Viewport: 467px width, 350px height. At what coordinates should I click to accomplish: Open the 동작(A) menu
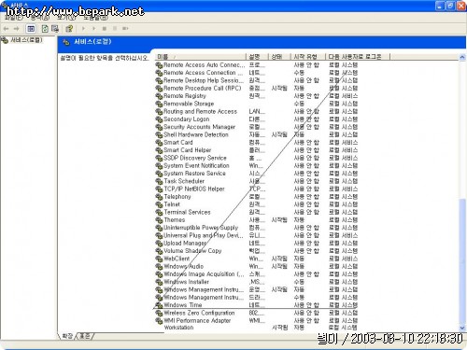coord(40,18)
